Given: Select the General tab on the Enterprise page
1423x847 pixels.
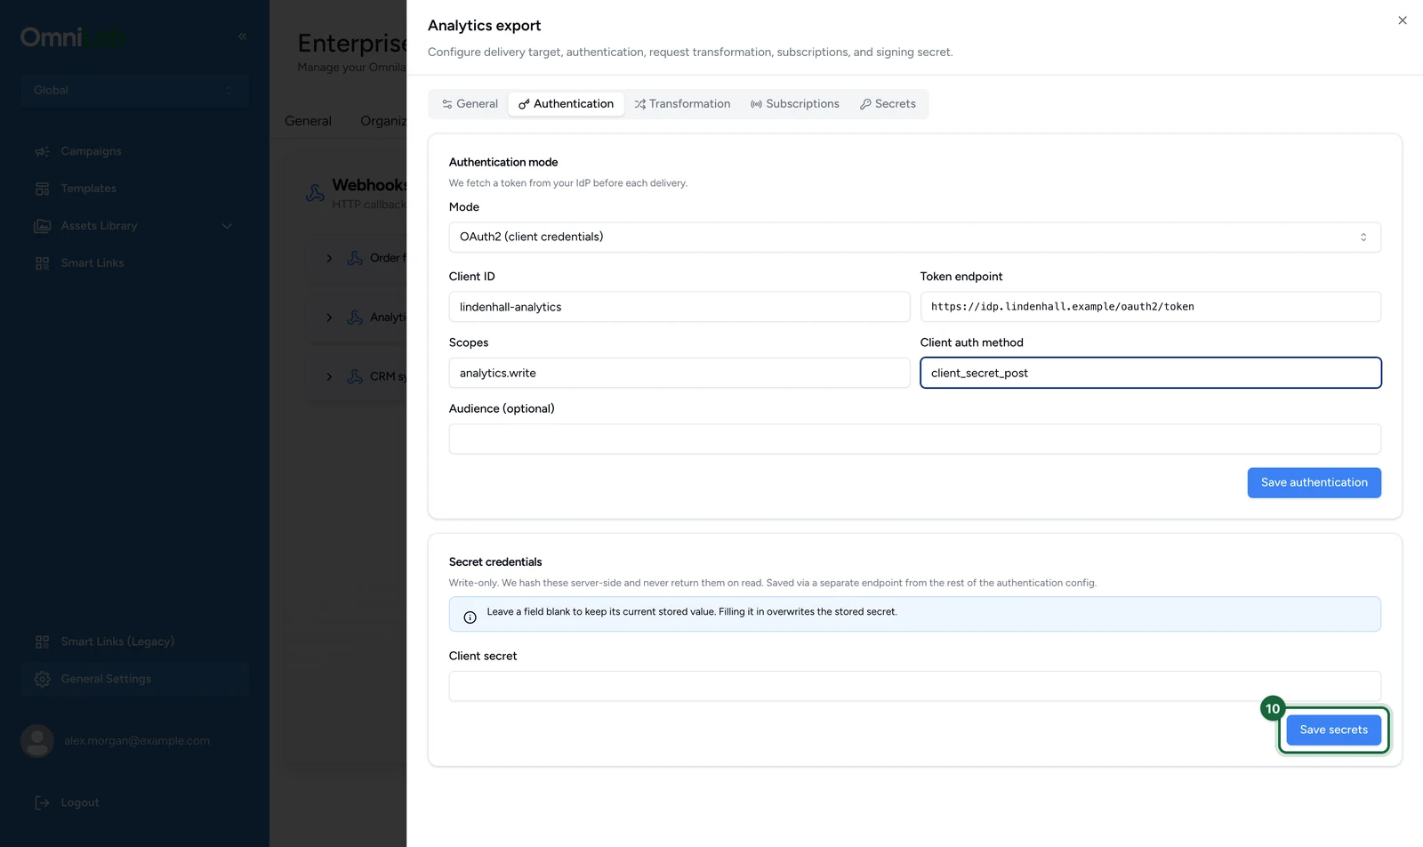Looking at the screenshot, I should (x=308, y=121).
